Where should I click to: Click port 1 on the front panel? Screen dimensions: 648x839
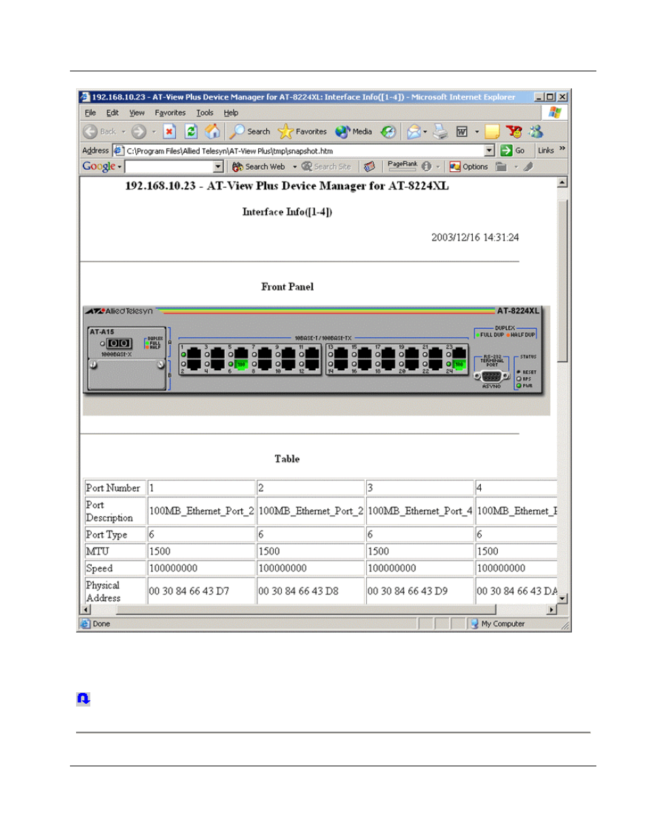(194, 354)
